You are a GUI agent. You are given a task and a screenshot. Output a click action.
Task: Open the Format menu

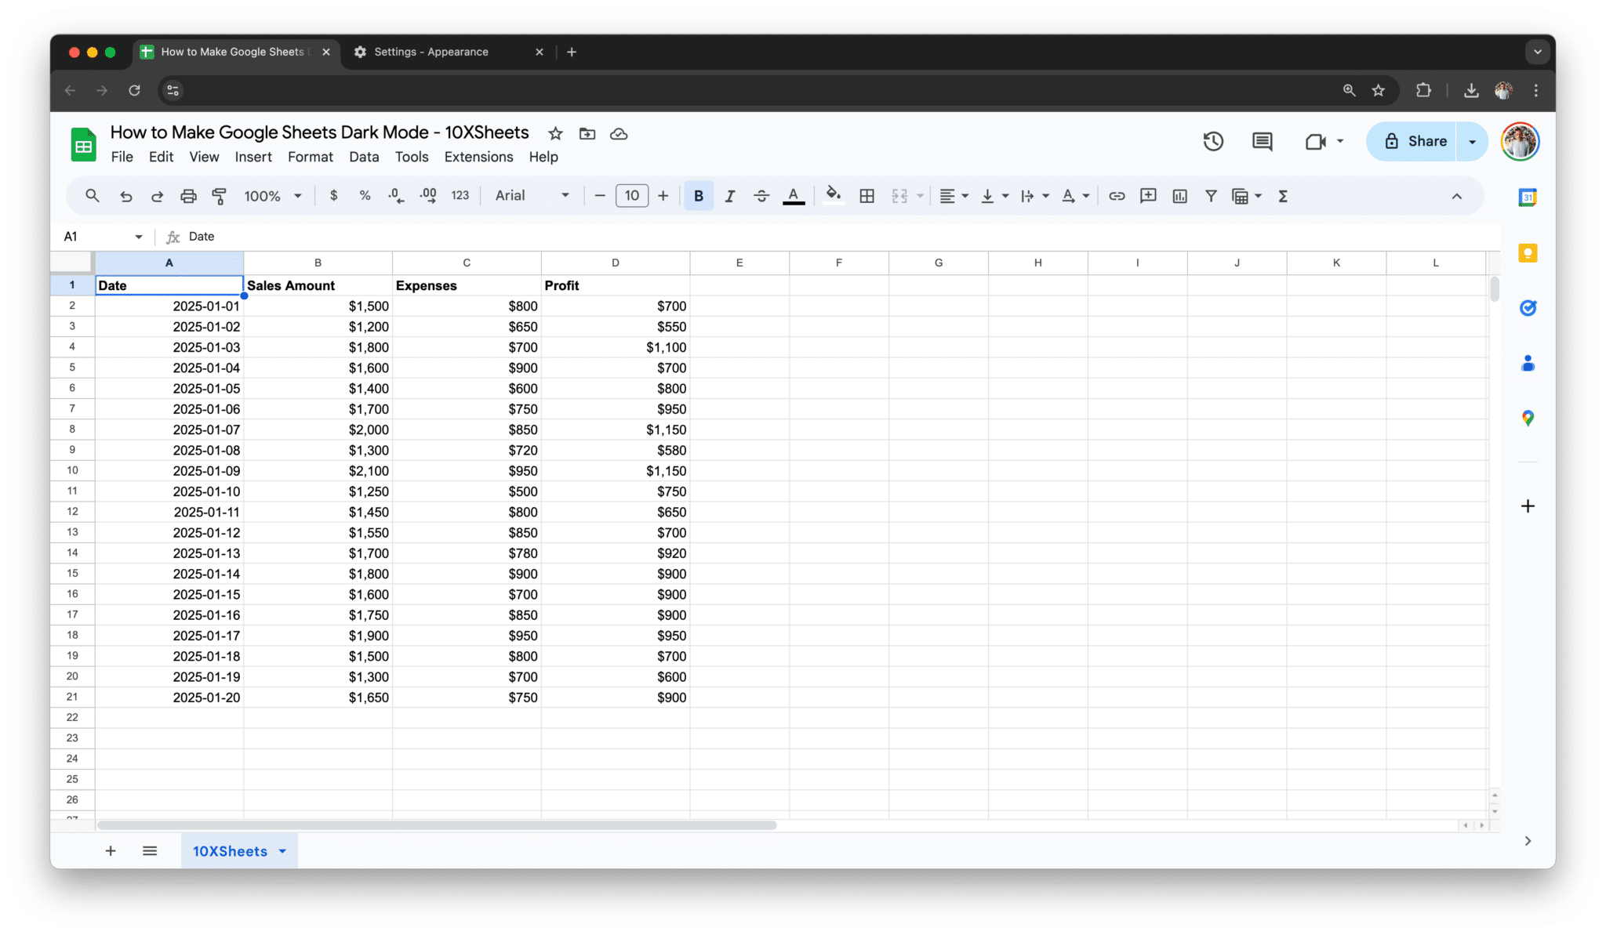click(310, 157)
